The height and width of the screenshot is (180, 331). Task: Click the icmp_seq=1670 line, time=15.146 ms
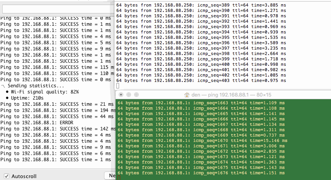[202, 141]
